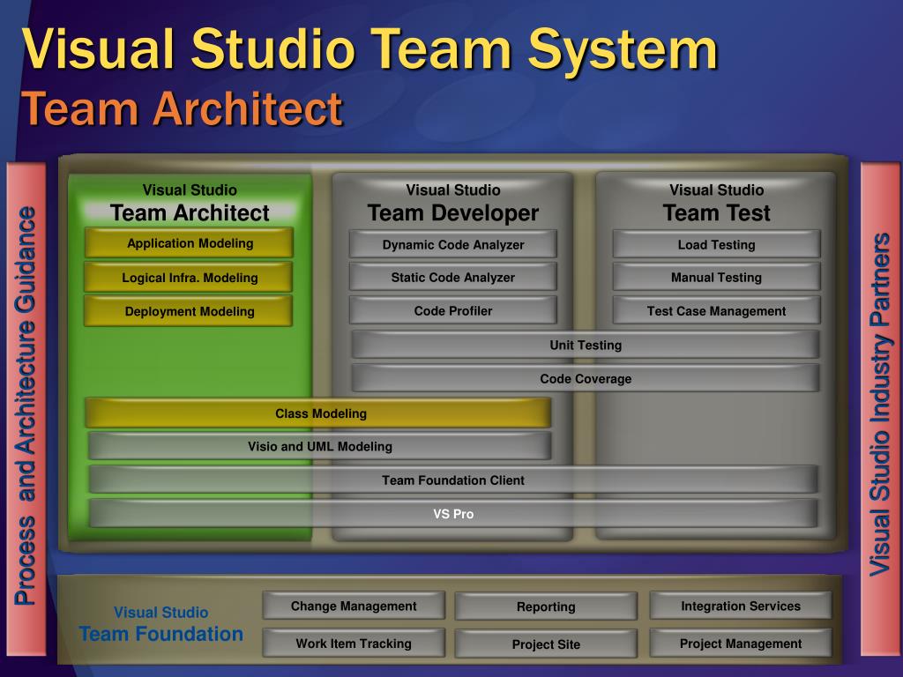The width and height of the screenshot is (903, 677).
Task: Select the Work Item Tracking box
Action: pyautogui.click(x=354, y=643)
